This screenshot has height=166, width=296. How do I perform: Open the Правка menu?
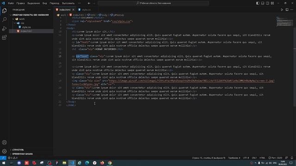click(x=20, y=3)
